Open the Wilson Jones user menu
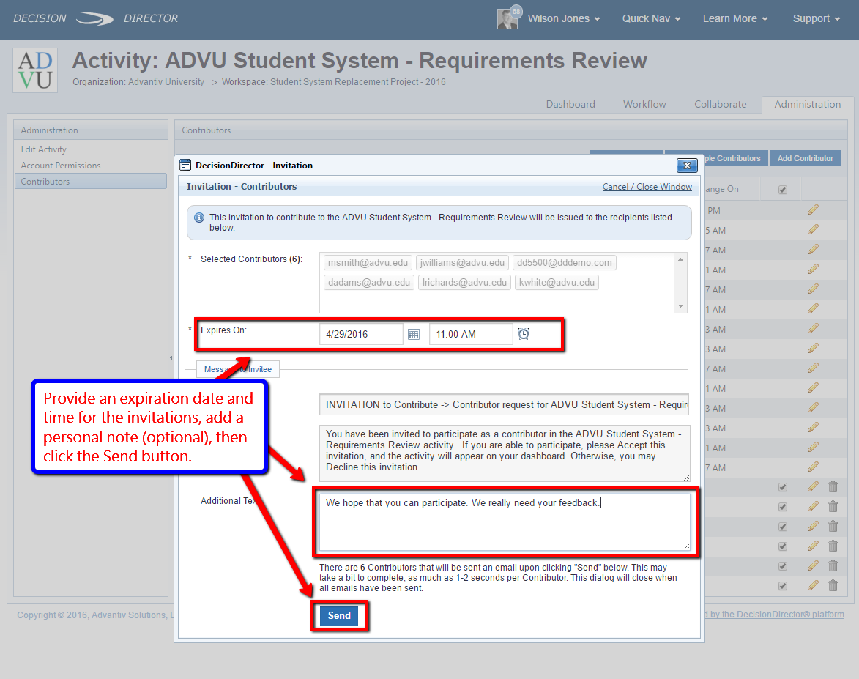This screenshot has width=859, height=679. [564, 18]
